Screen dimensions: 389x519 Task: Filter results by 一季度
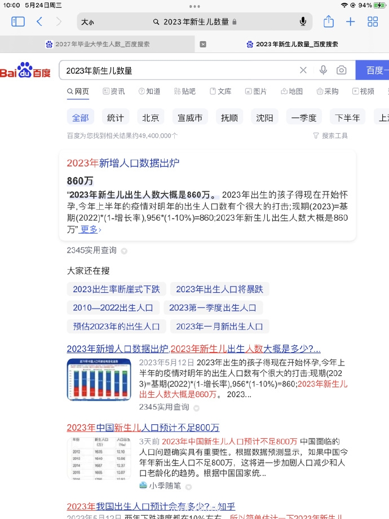[x=304, y=117]
